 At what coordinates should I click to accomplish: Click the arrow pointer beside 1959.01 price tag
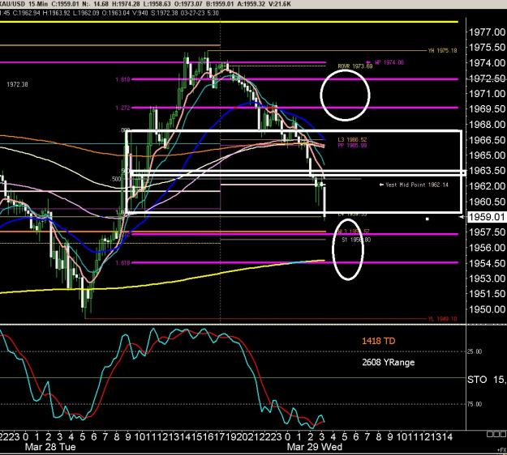tap(463, 218)
